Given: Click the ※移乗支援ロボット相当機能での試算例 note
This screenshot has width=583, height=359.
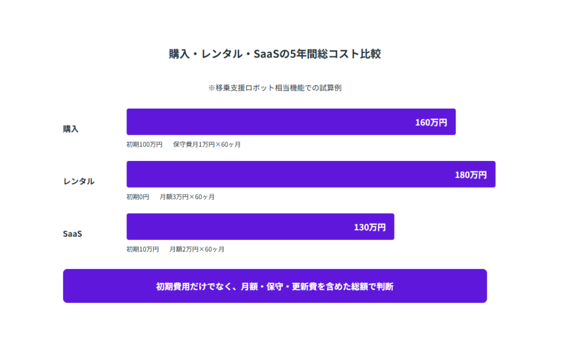Looking at the screenshot, I should [x=274, y=88].
